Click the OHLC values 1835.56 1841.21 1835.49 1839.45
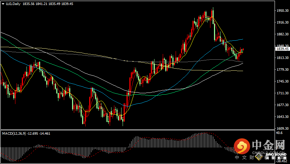Viewport: 290px width, 164px height. point(48,3)
